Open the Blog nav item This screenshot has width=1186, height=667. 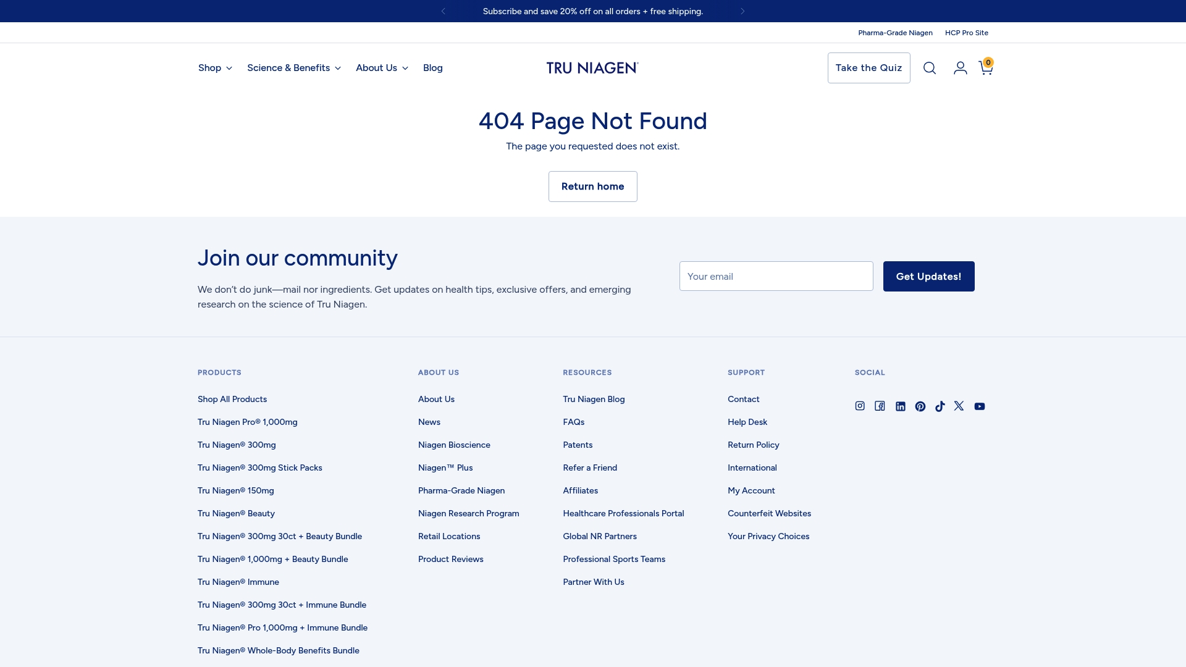(x=433, y=68)
